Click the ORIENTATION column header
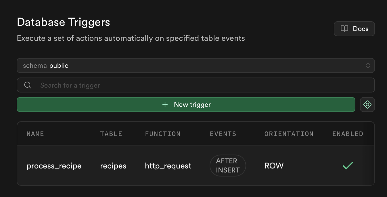387x197 pixels. [x=289, y=134]
